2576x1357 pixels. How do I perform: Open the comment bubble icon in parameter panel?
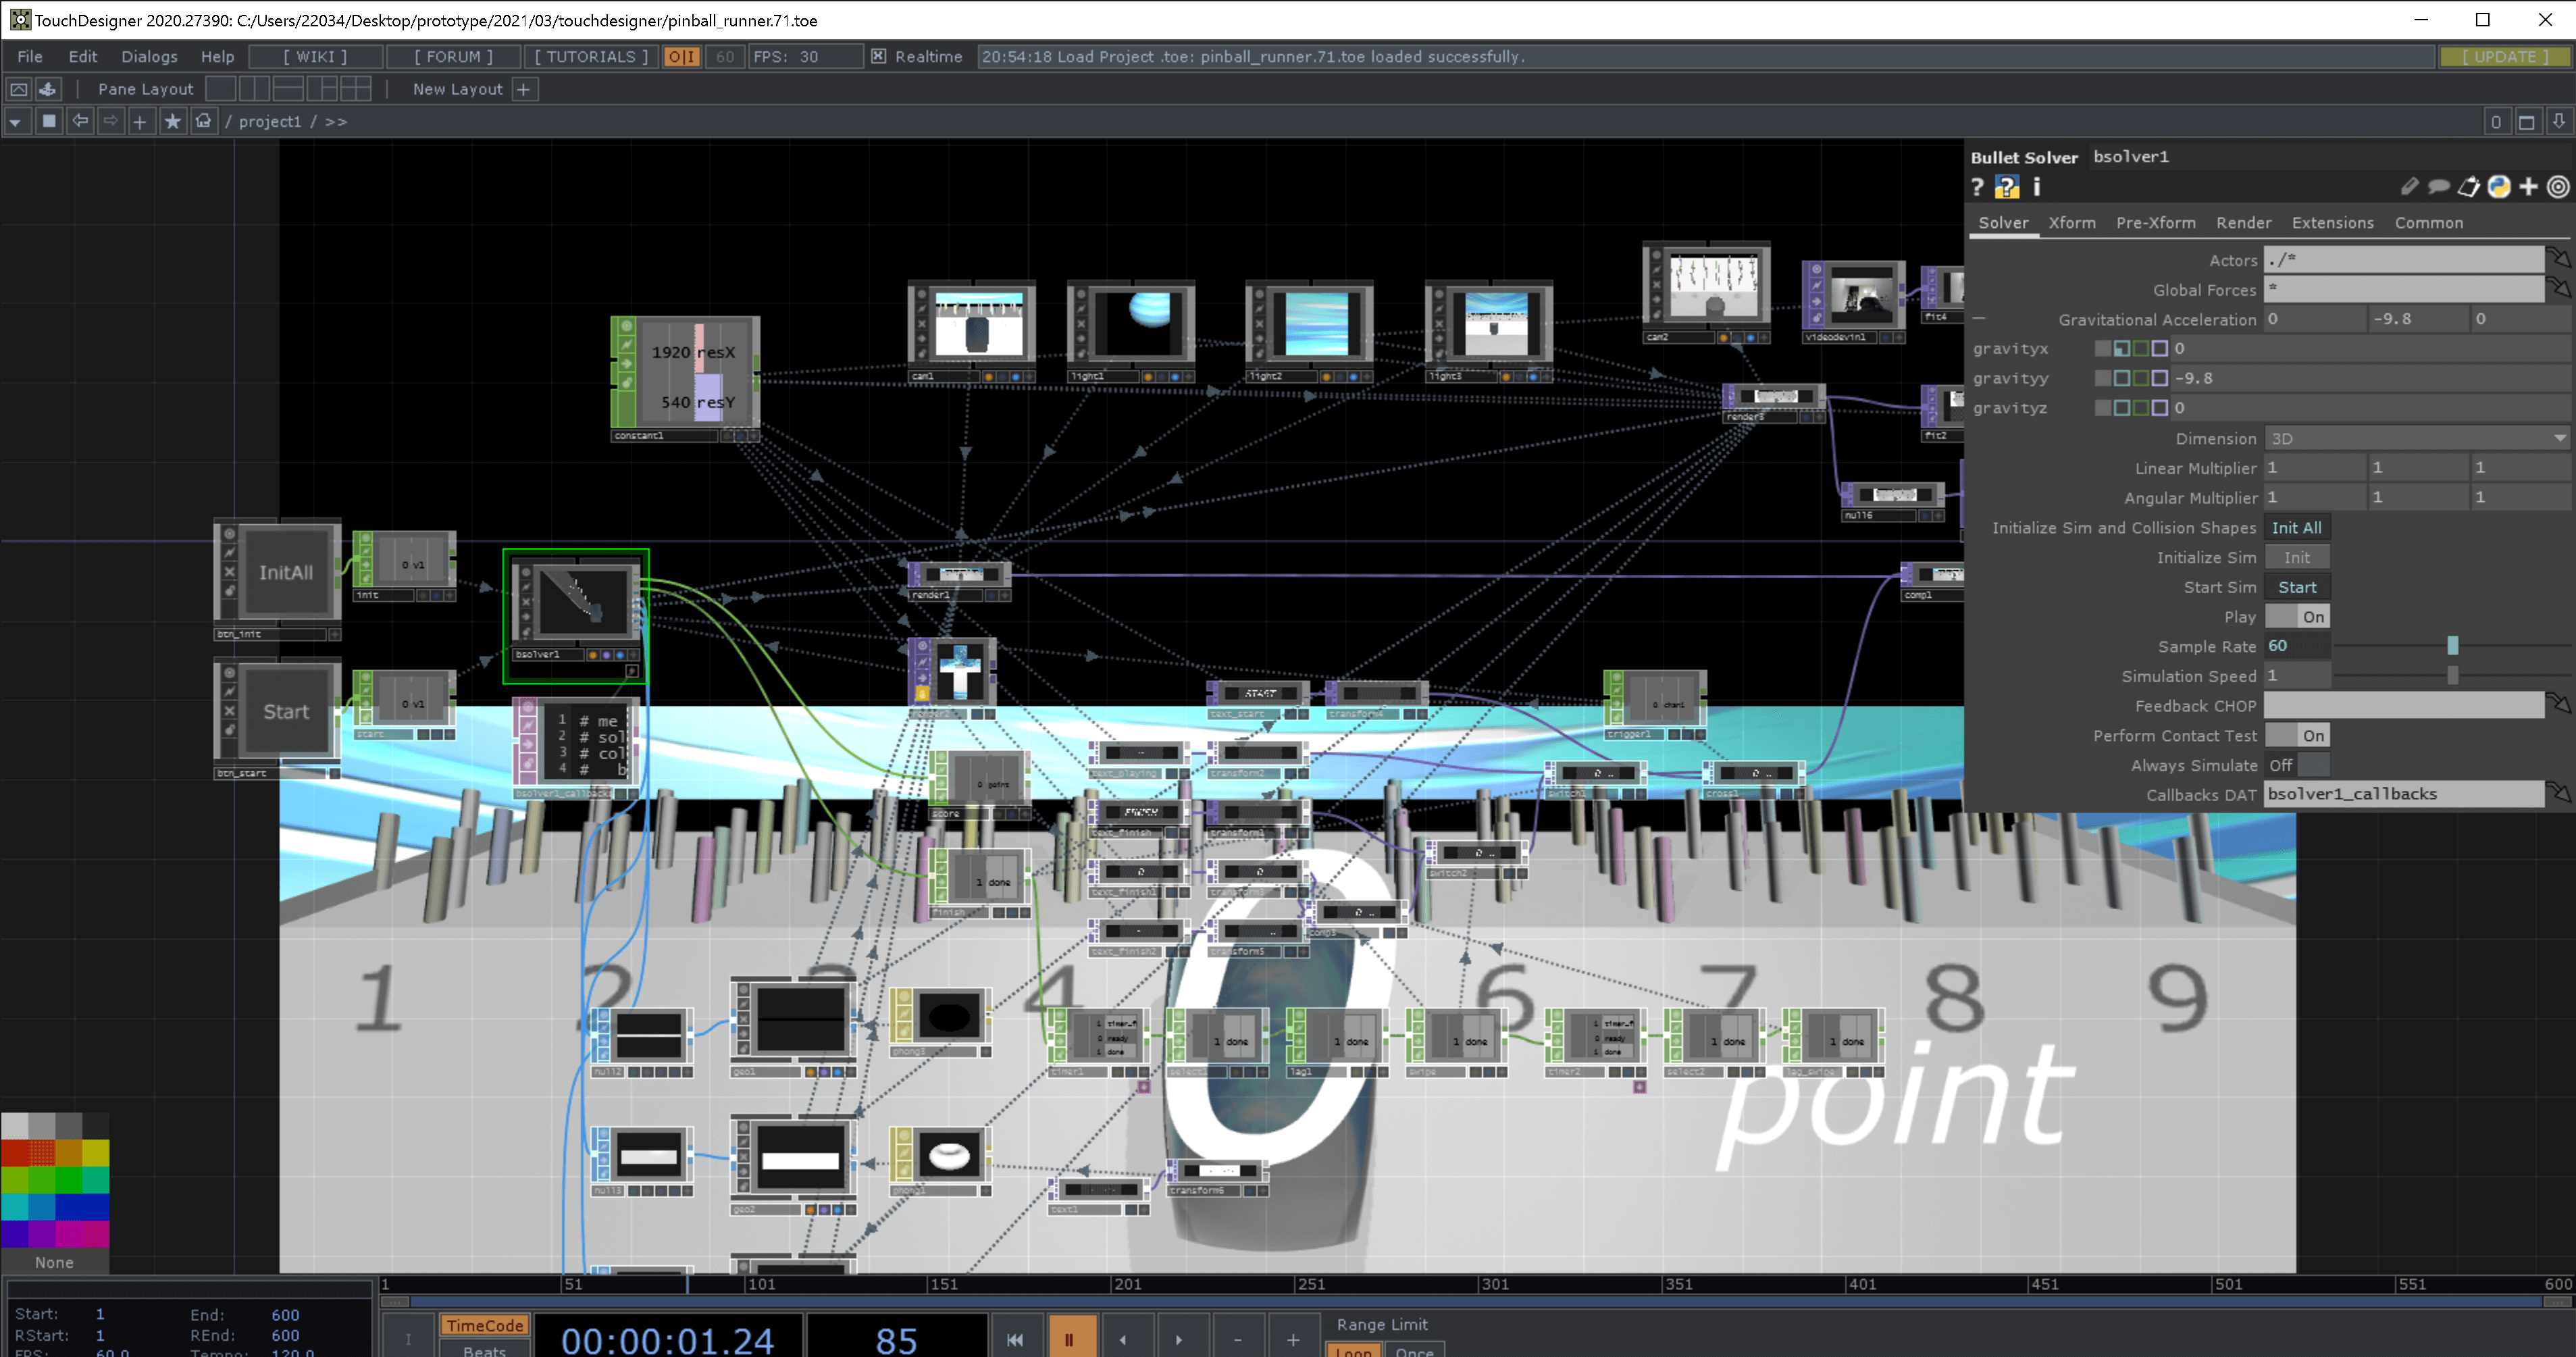[2438, 187]
